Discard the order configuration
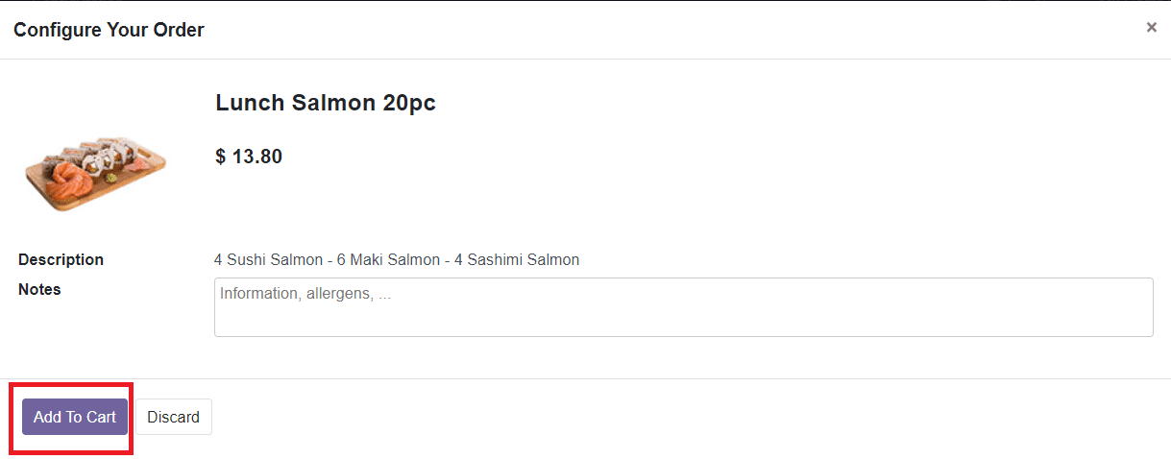Image resolution: width=1171 pixels, height=459 pixels. 173,417
